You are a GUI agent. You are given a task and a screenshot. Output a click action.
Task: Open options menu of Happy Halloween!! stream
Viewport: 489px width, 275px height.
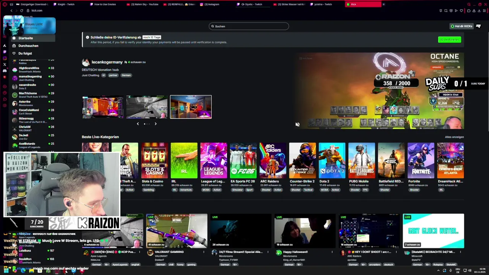332,252
